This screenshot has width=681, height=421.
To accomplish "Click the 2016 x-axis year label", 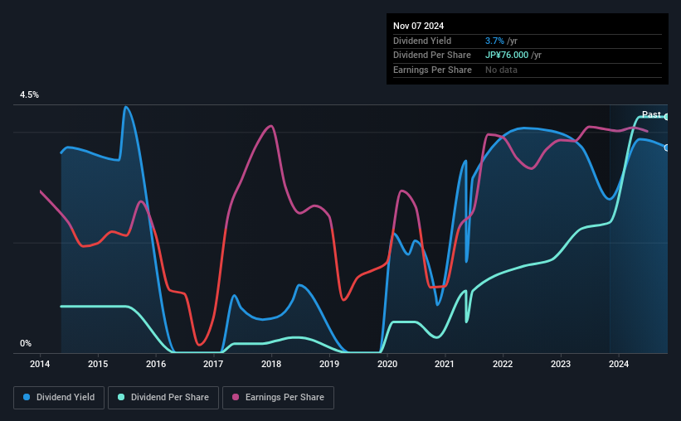I will [156, 364].
